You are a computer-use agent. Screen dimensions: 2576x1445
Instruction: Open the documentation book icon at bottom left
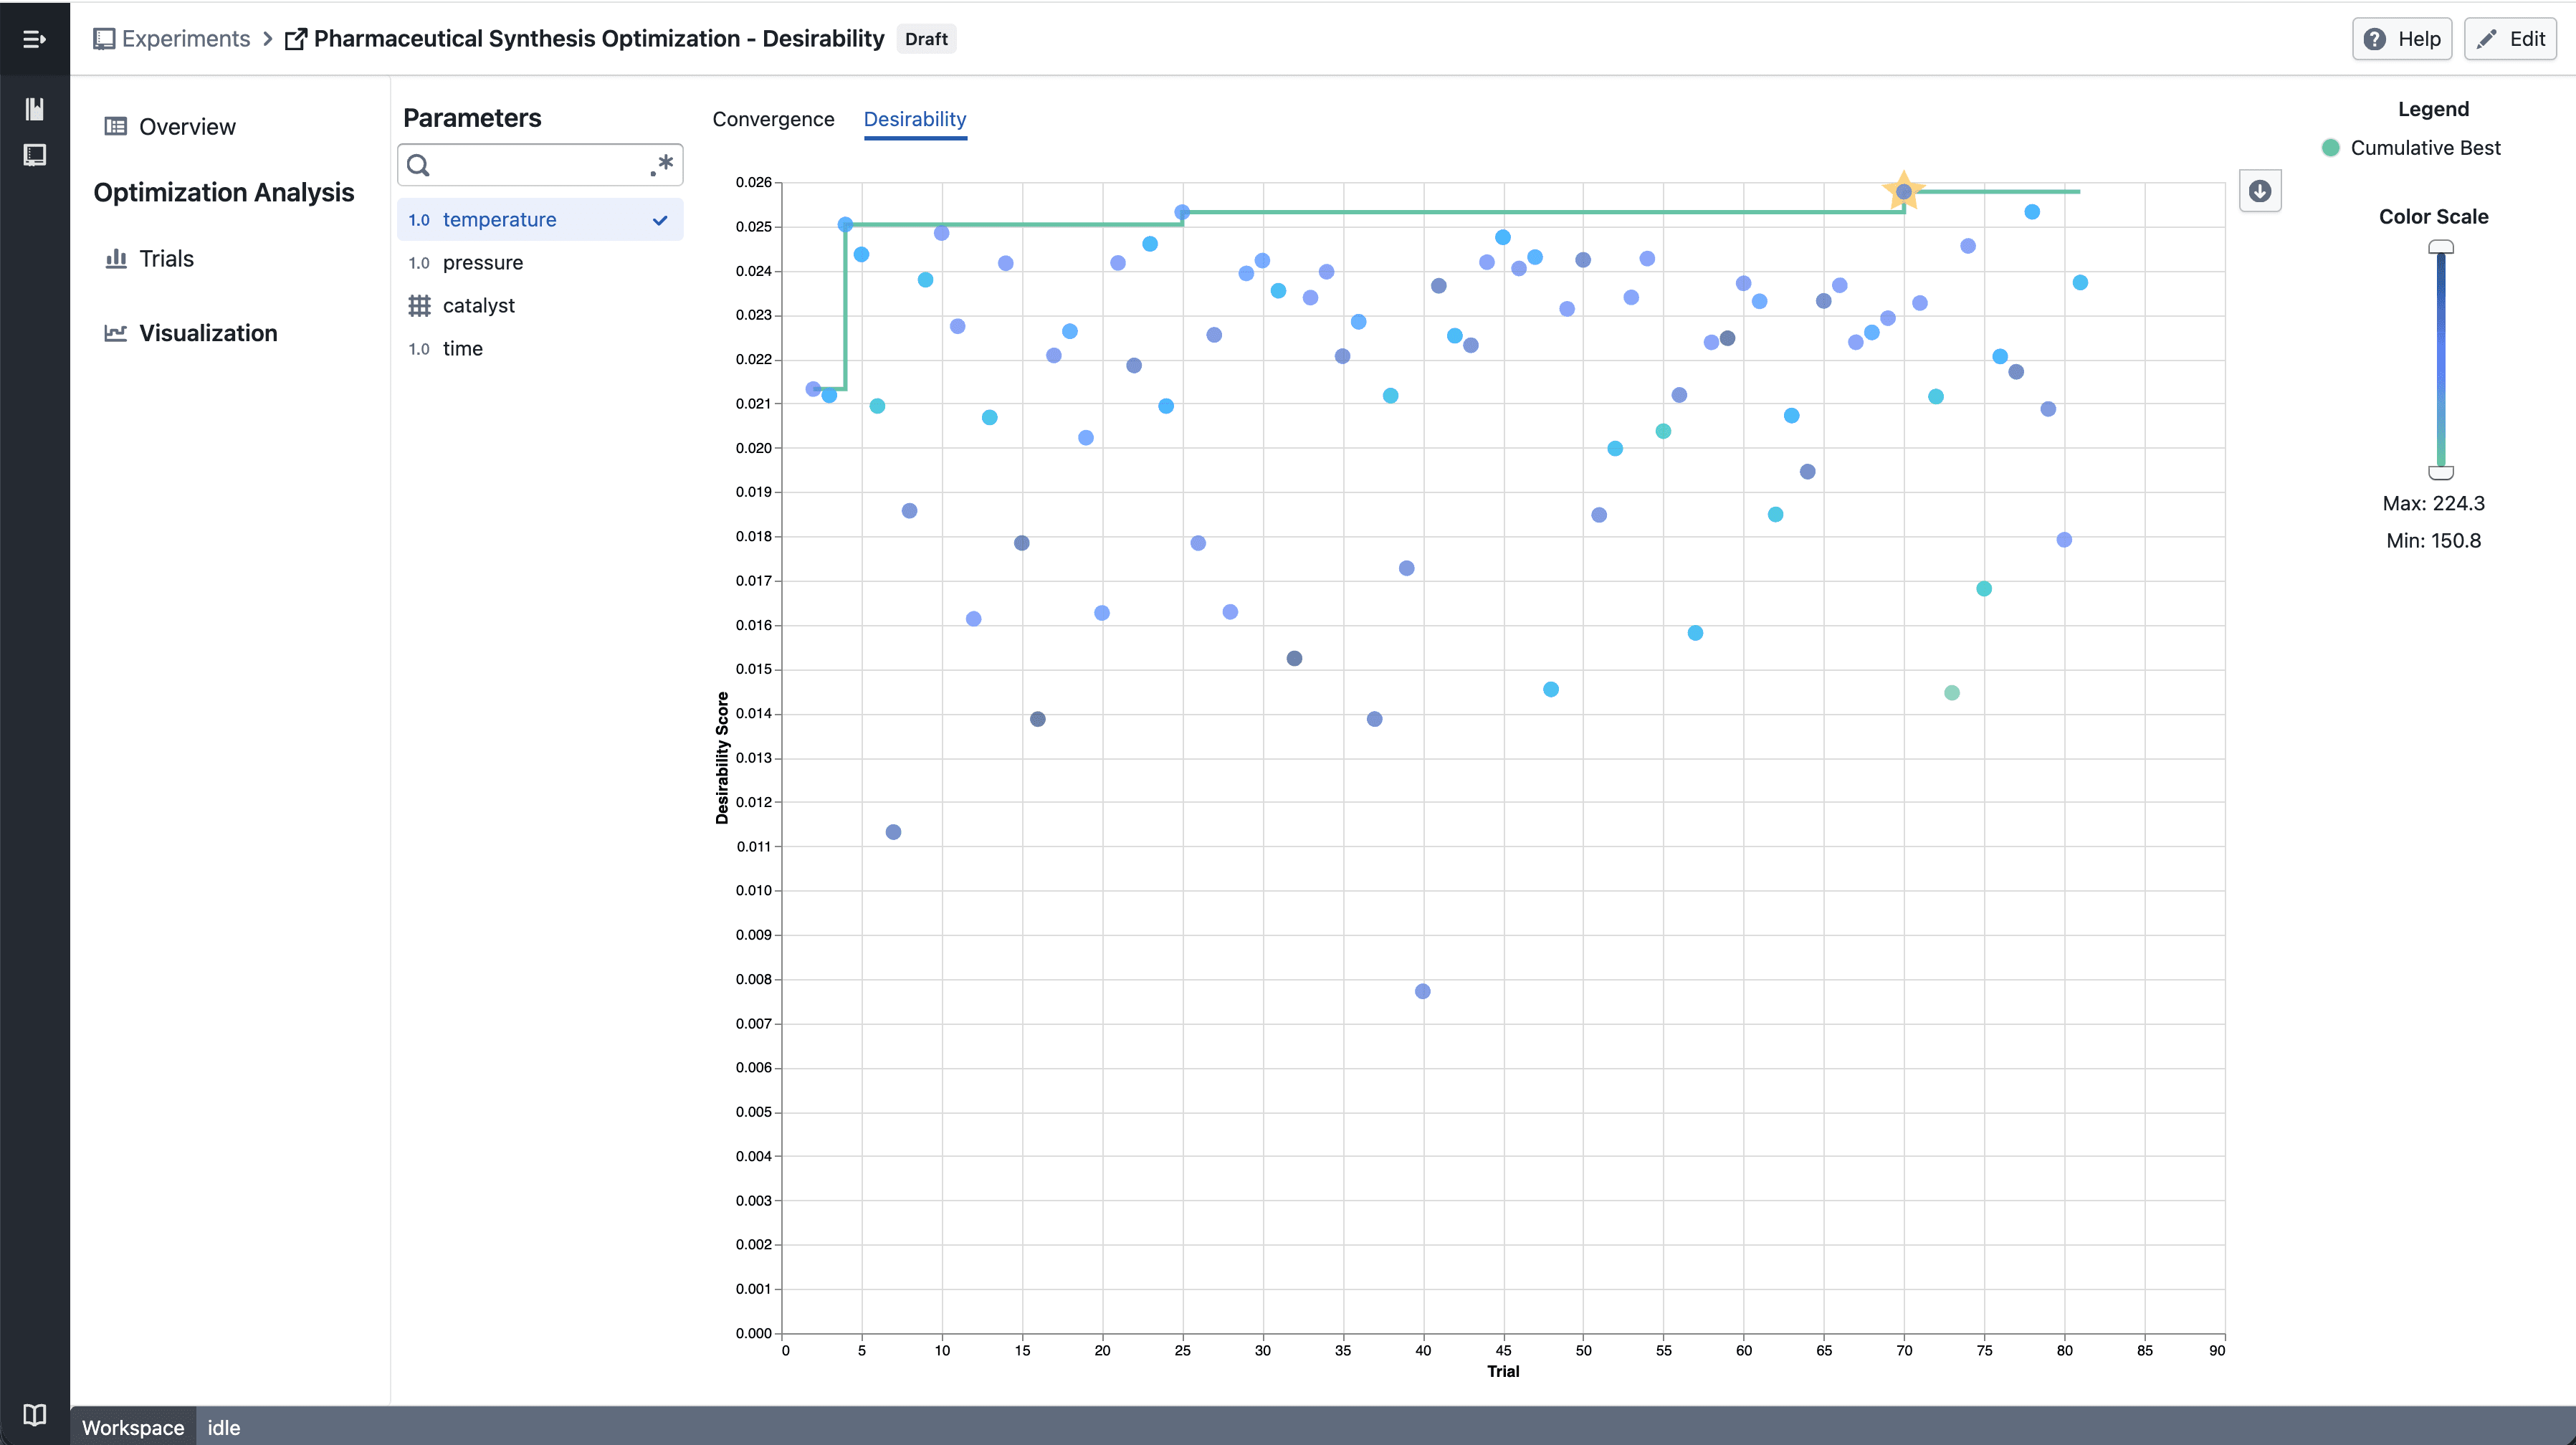tap(35, 1414)
